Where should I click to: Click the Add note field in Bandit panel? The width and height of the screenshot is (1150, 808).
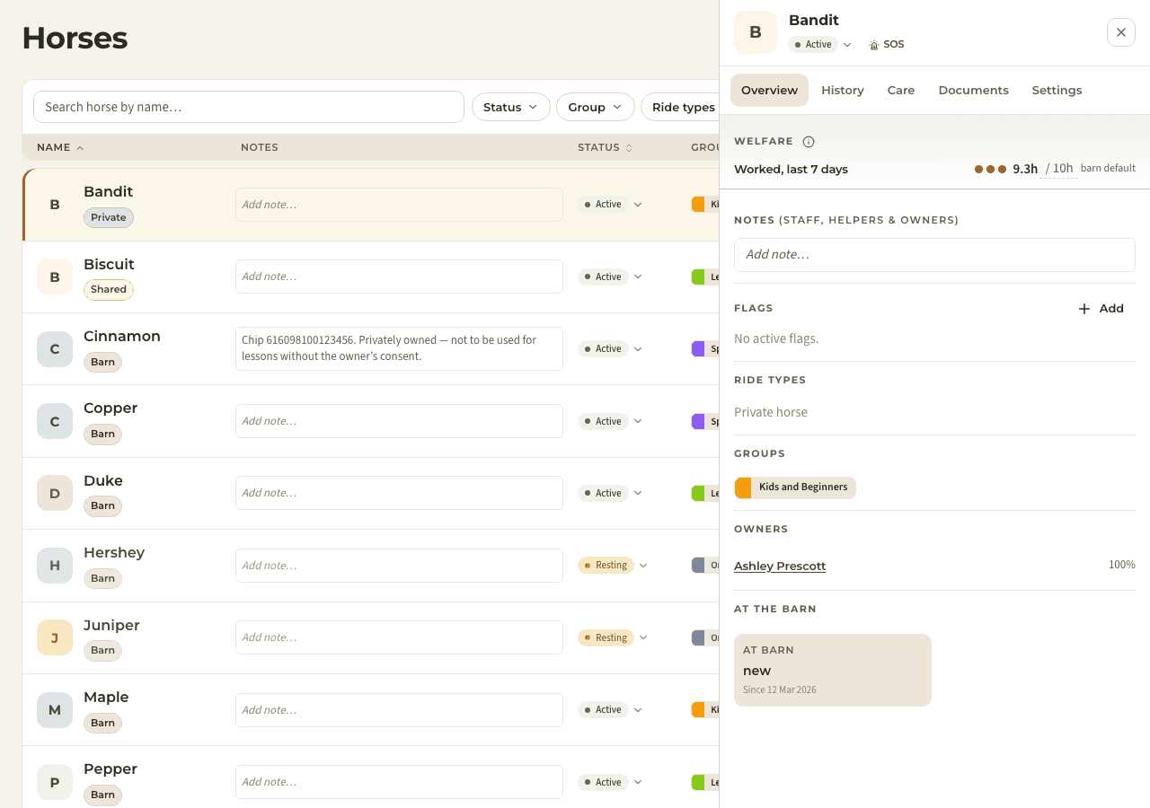click(x=934, y=255)
